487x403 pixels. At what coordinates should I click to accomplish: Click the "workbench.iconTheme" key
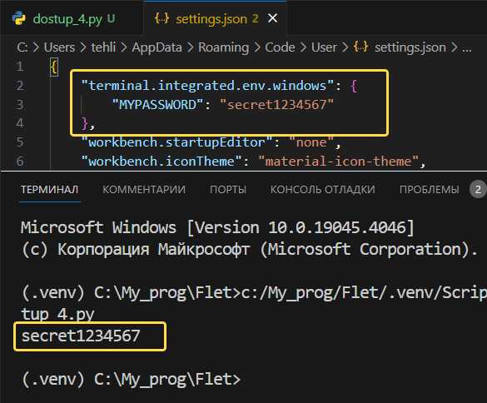click(162, 162)
